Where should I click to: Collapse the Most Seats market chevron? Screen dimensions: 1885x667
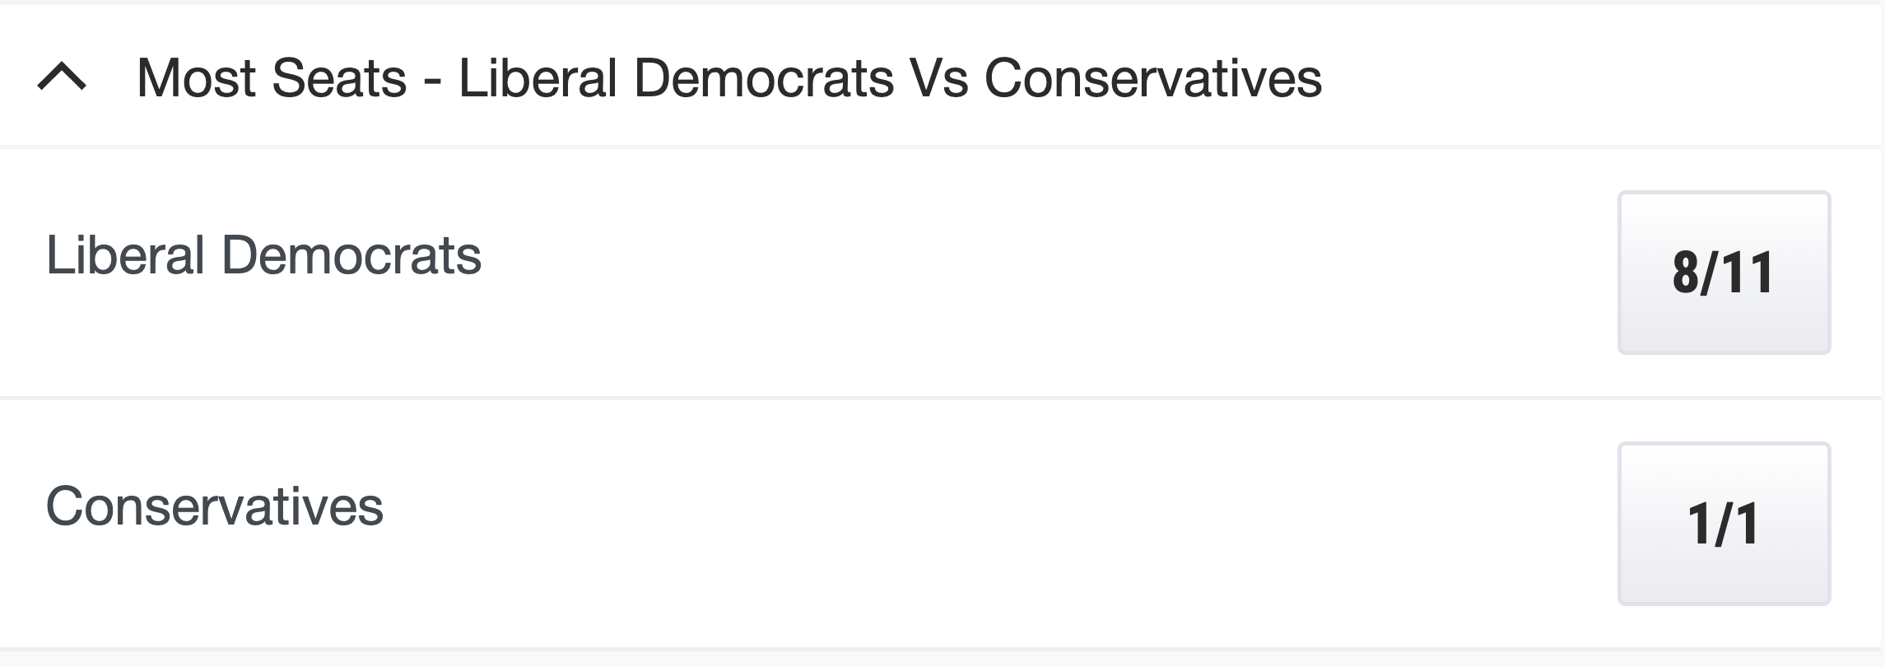click(62, 78)
